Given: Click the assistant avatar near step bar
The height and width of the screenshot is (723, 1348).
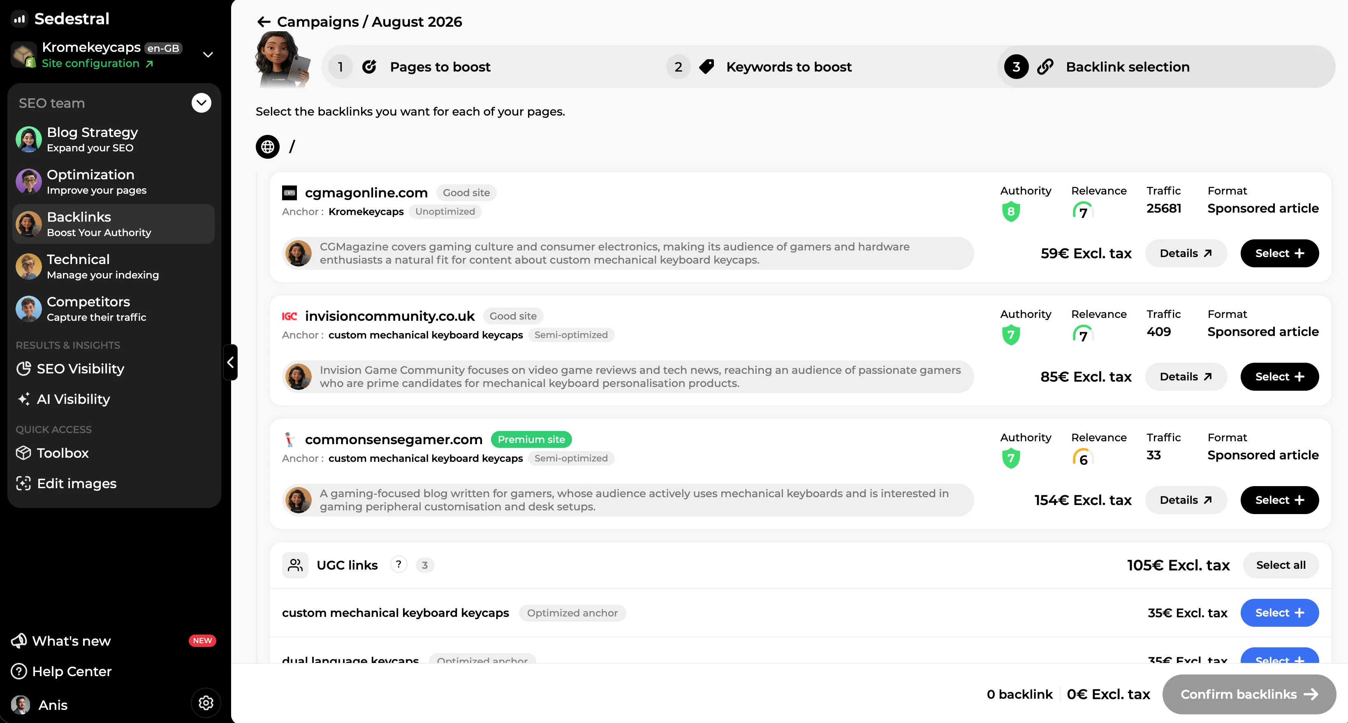Looking at the screenshot, I should [283, 60].
